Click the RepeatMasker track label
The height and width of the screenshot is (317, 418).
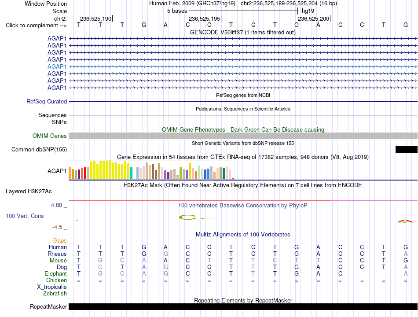click(x=48, y=306)
